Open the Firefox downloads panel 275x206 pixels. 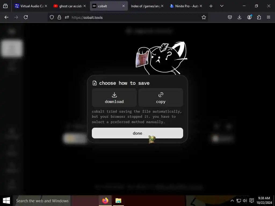point(239,17)
